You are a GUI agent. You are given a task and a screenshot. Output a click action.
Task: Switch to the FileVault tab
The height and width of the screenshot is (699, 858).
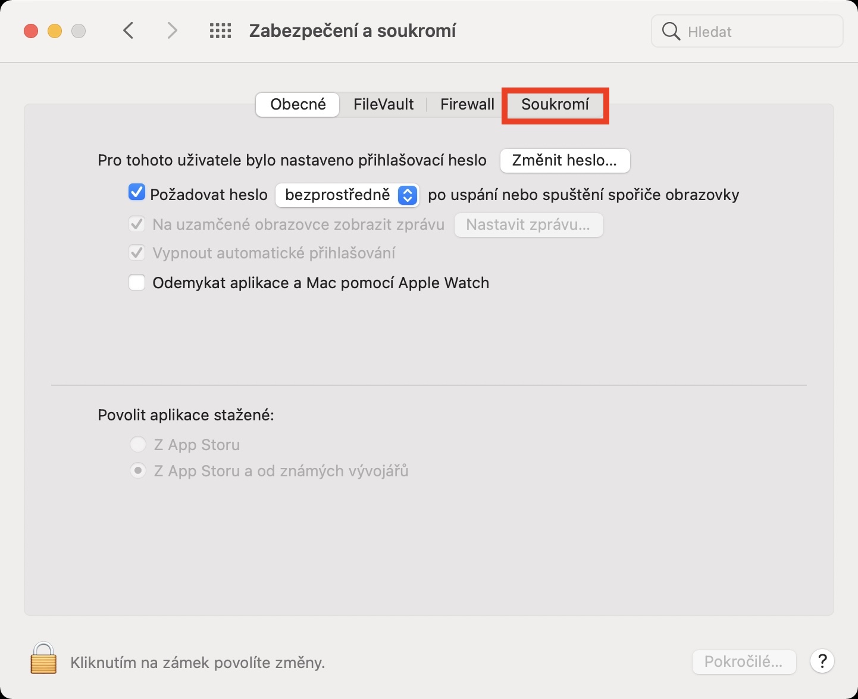point(383,105)
